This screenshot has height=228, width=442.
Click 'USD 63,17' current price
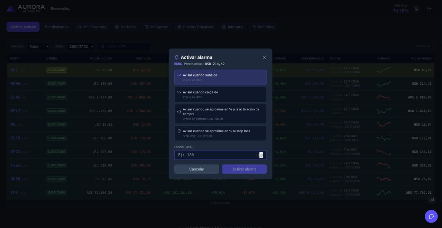(423, 70)
